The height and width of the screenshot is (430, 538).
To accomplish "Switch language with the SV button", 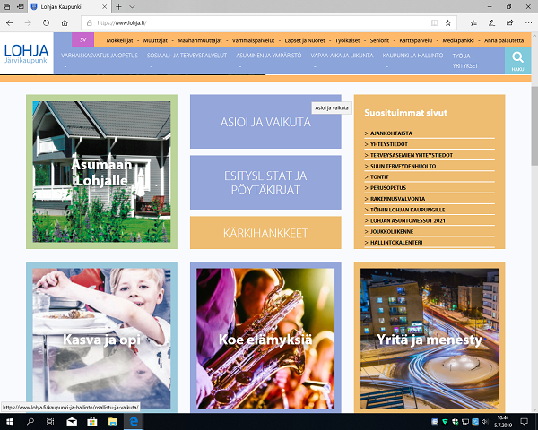I will [82, 40].
